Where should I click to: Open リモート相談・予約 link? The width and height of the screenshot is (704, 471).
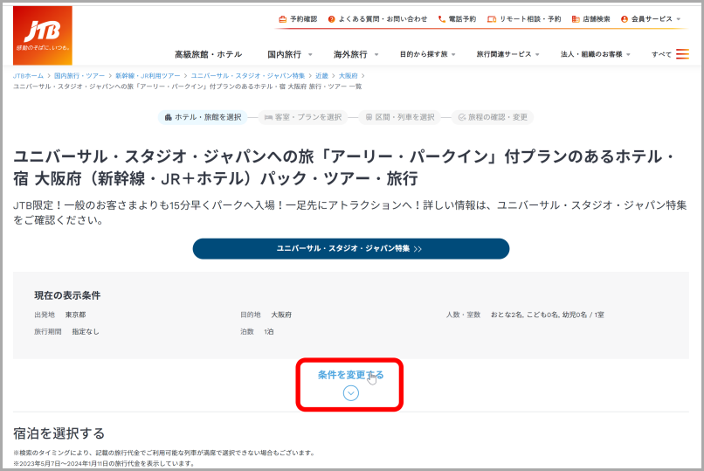pos(530,19)
